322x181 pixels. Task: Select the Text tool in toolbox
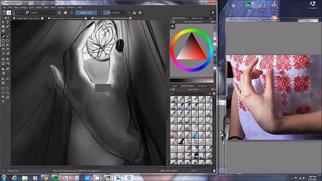(8, 22)
